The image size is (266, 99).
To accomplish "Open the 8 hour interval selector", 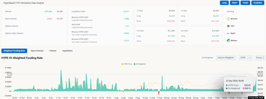I will click(260, 57).
